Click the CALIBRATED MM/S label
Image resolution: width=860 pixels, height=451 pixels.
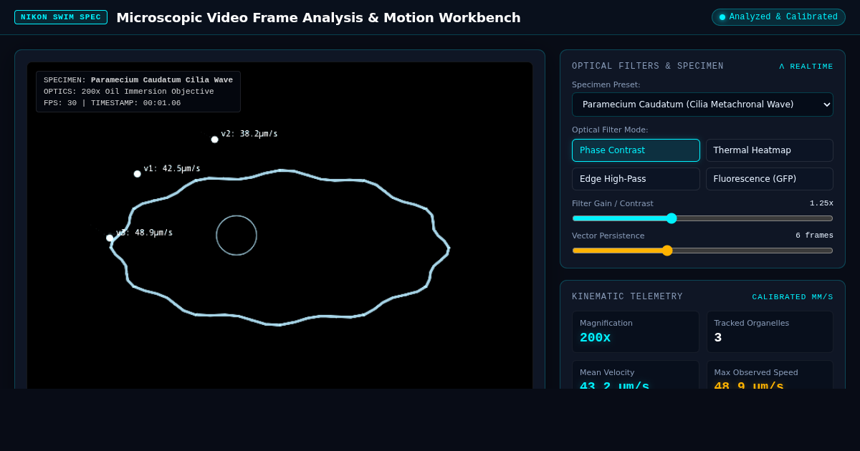pos(793,297)
